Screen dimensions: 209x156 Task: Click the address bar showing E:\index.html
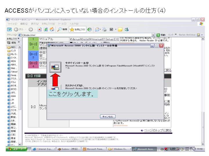[x=85, y=35]
